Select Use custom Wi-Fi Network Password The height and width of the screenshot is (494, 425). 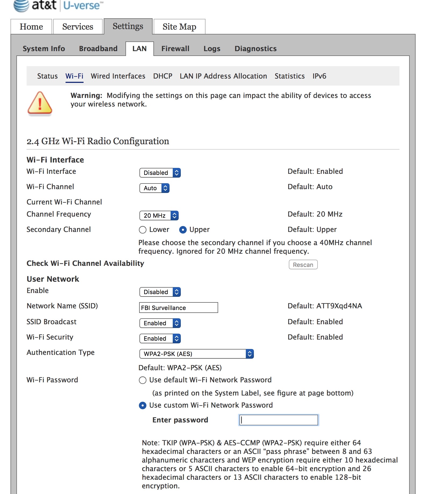[x=143, y=405]
